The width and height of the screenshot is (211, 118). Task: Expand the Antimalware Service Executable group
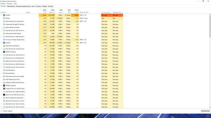click(x=1, y=76)
